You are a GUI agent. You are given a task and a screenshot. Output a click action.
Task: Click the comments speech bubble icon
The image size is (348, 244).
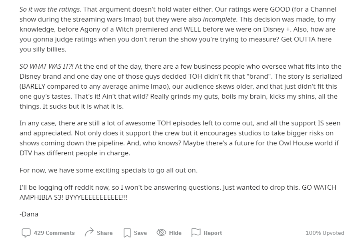[26, 233]
